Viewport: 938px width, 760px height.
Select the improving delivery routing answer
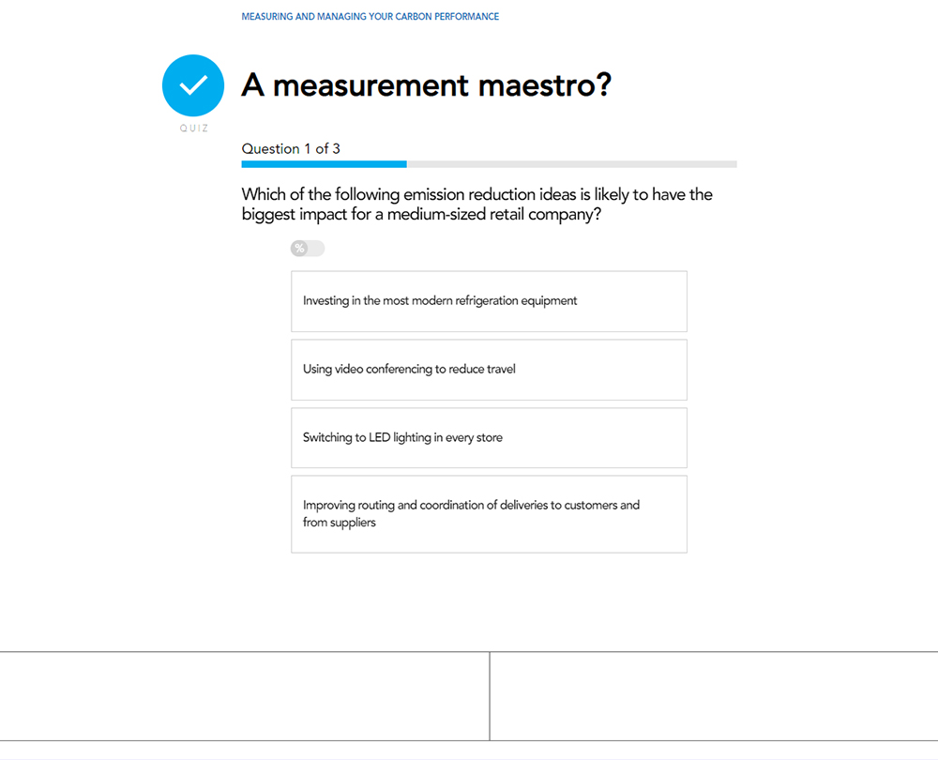pos(489,514)
